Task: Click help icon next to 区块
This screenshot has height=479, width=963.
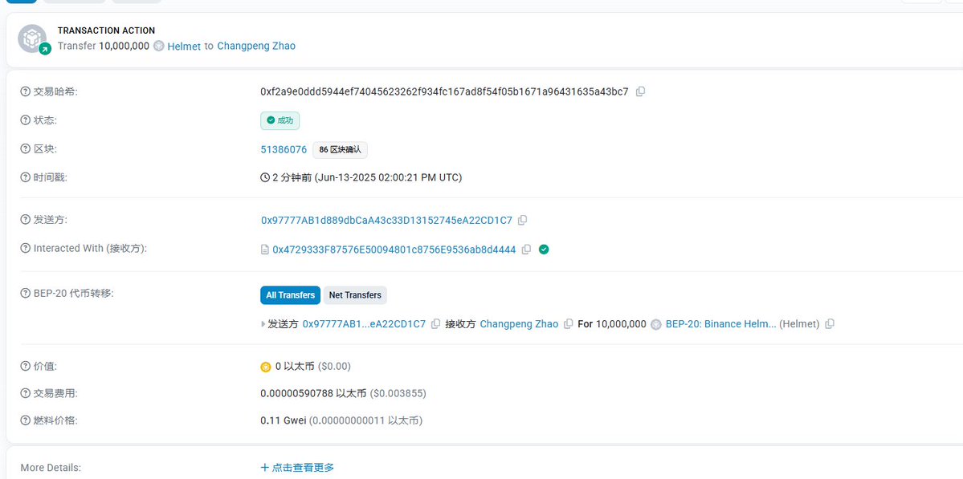Action: pos(25,149)
